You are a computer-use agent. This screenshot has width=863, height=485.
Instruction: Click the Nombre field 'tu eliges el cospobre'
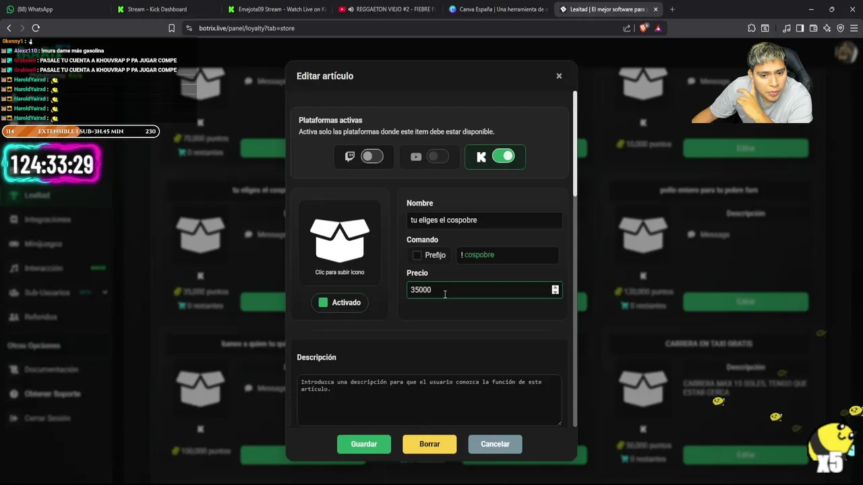[x=484, y=220]
